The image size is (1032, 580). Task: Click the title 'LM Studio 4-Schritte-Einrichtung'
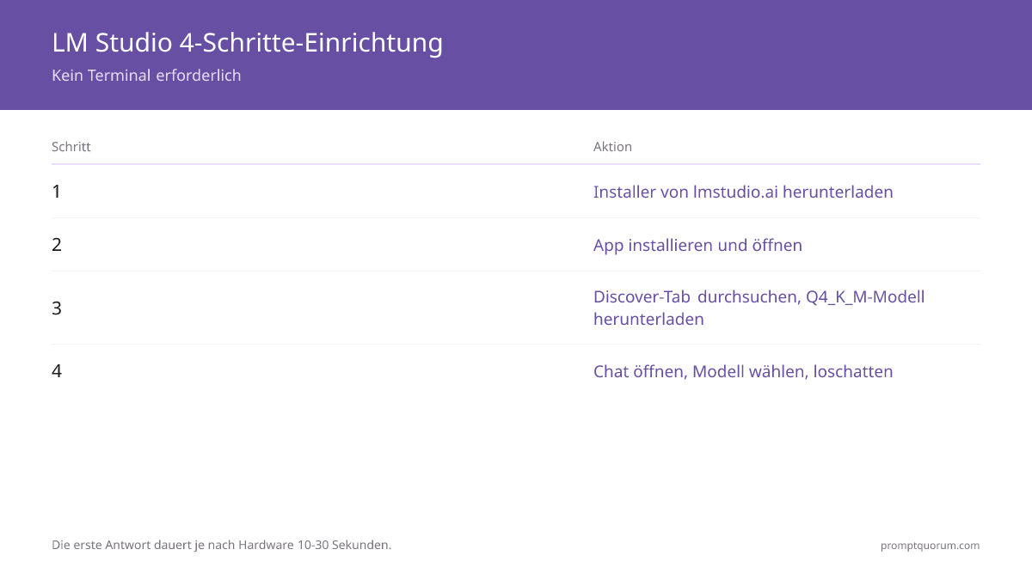click(x=248, y=42)
